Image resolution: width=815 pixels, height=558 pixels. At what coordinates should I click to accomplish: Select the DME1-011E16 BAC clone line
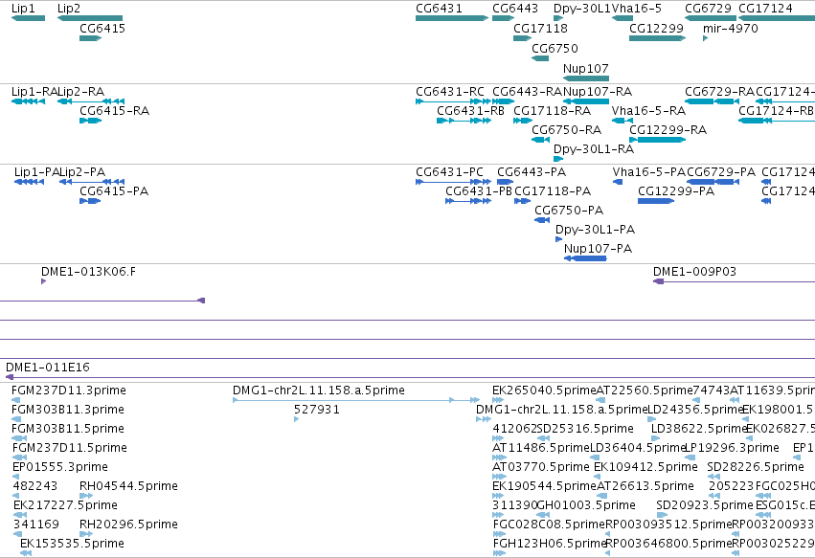(x=410, y=377)
